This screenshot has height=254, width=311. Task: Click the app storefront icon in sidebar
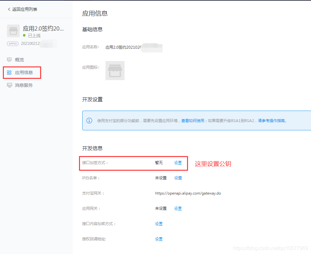tap(13, 31)
